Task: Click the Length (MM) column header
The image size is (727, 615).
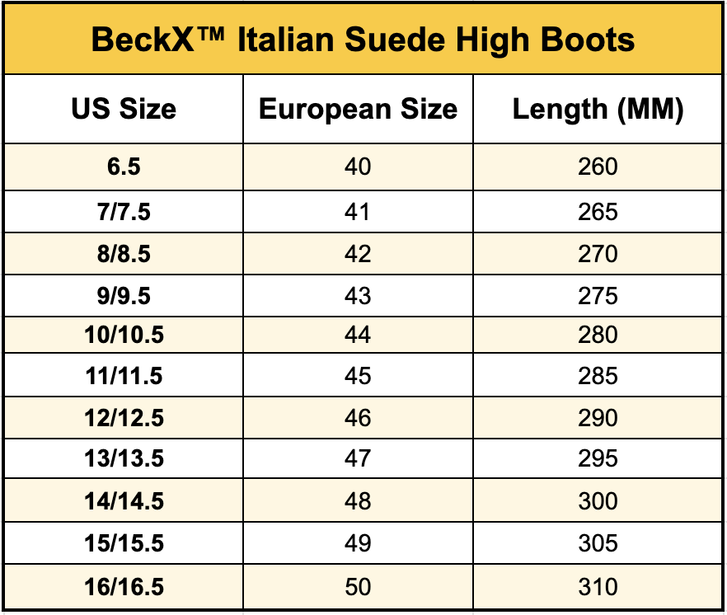Action: (x=598, y=110)
